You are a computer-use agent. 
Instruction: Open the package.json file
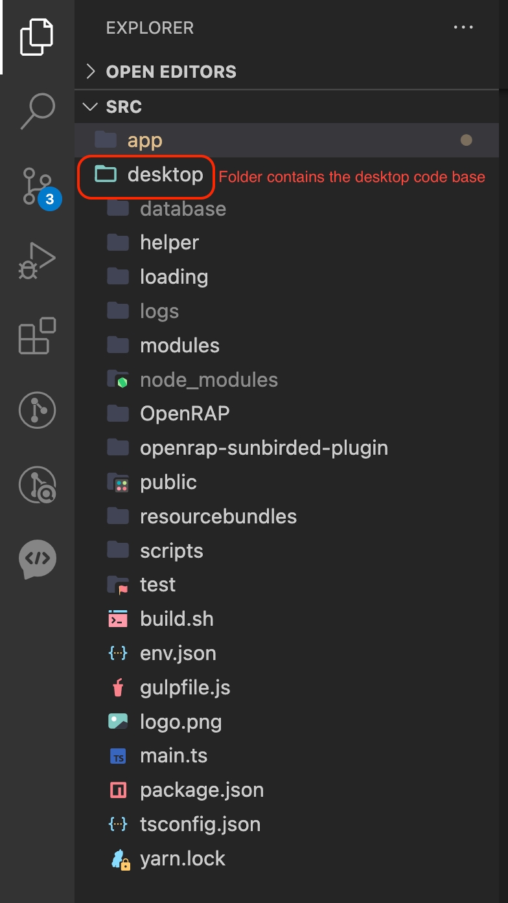(x=202, y=790)
